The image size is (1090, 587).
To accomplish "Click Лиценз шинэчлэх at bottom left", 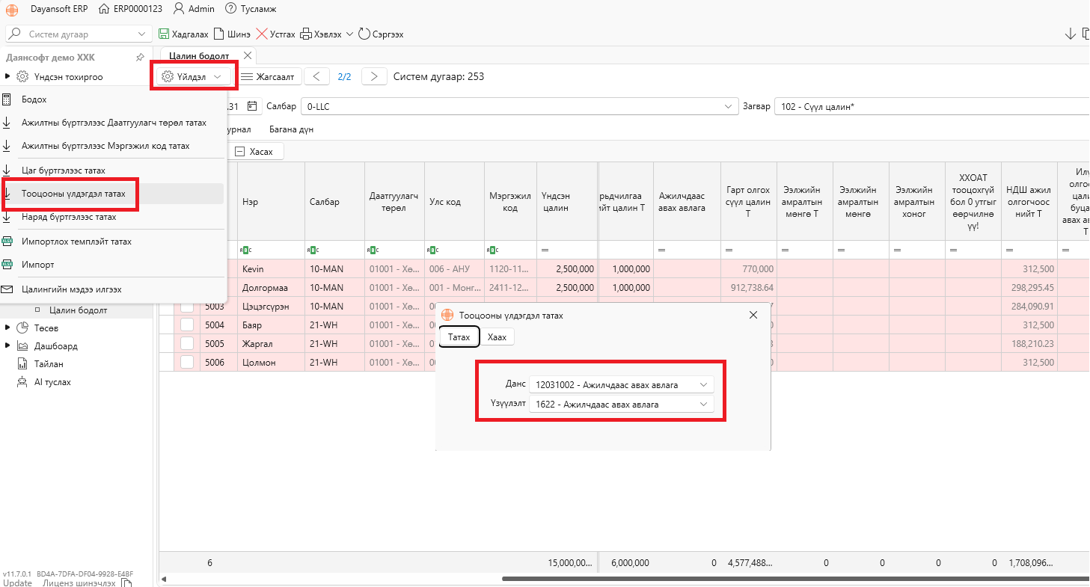I will click(x=79, y=583).
